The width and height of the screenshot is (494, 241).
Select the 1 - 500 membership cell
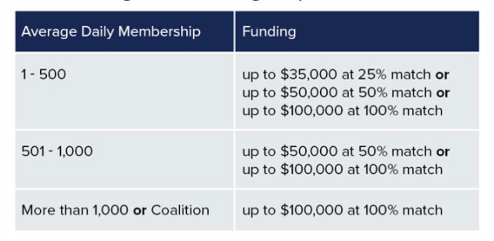125,91
